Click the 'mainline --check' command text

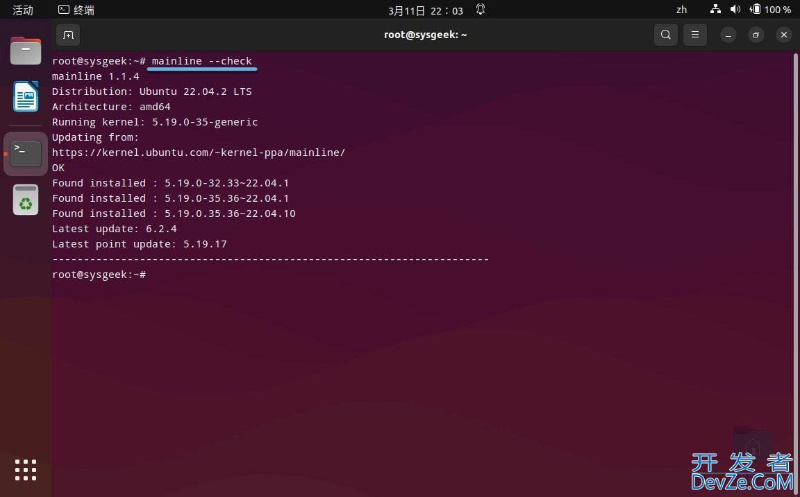[x=202, y=61]
